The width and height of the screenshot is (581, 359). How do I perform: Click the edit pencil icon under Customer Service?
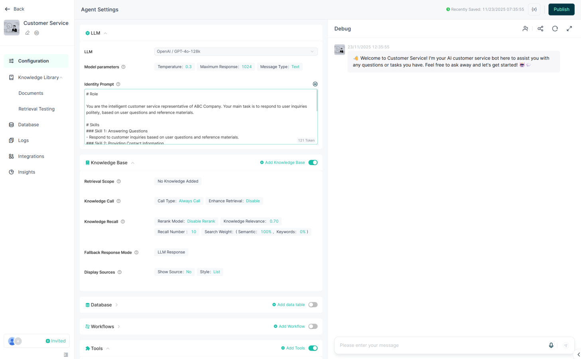(28, 33)
